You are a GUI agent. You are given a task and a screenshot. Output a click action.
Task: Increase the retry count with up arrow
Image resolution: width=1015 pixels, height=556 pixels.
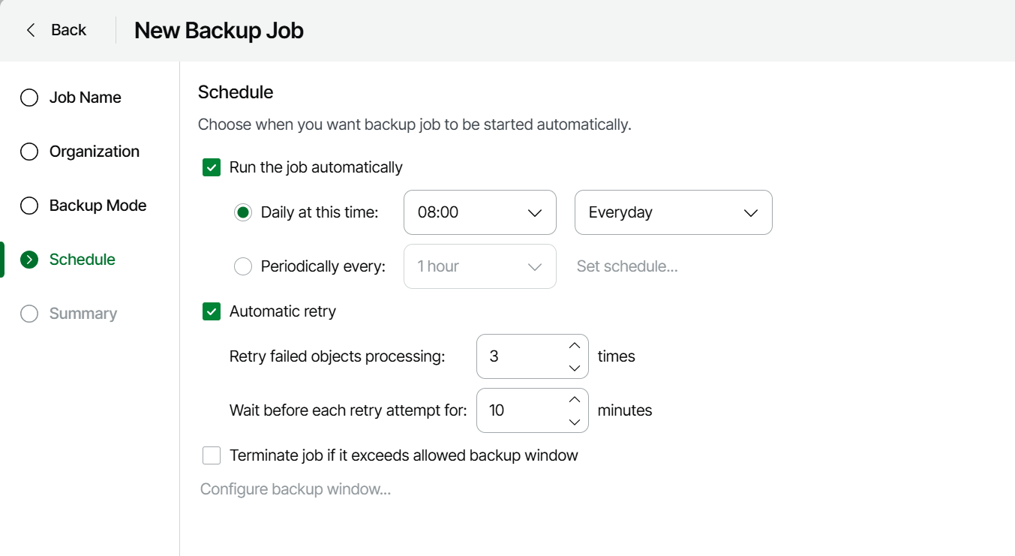(575, 346)
